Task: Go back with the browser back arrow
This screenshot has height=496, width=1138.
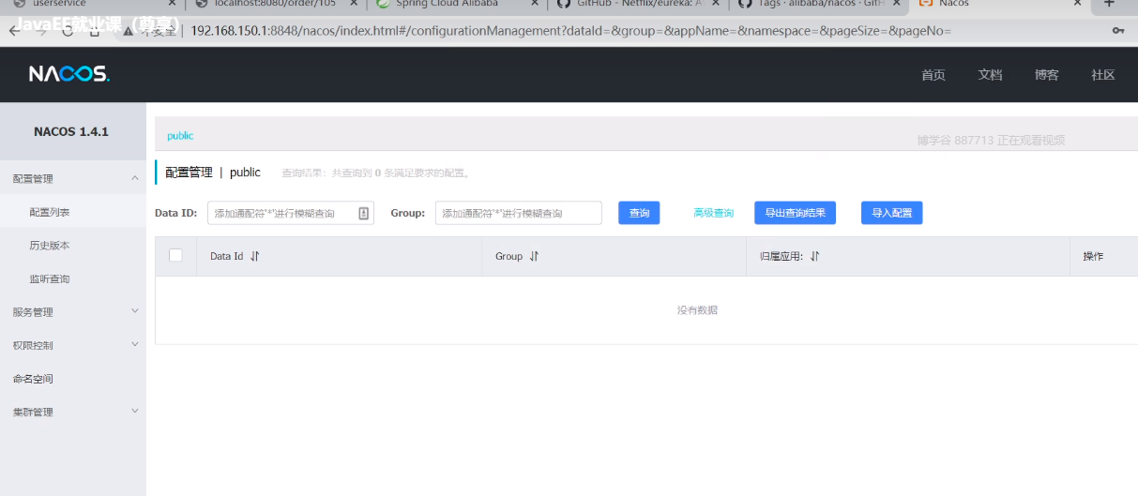Action: coord(15,31)
